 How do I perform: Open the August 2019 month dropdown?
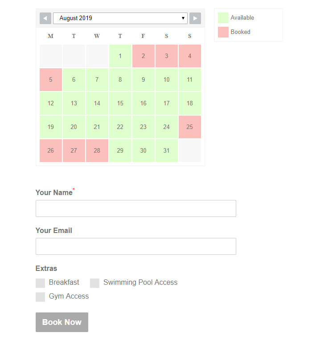tap(120, 18)
